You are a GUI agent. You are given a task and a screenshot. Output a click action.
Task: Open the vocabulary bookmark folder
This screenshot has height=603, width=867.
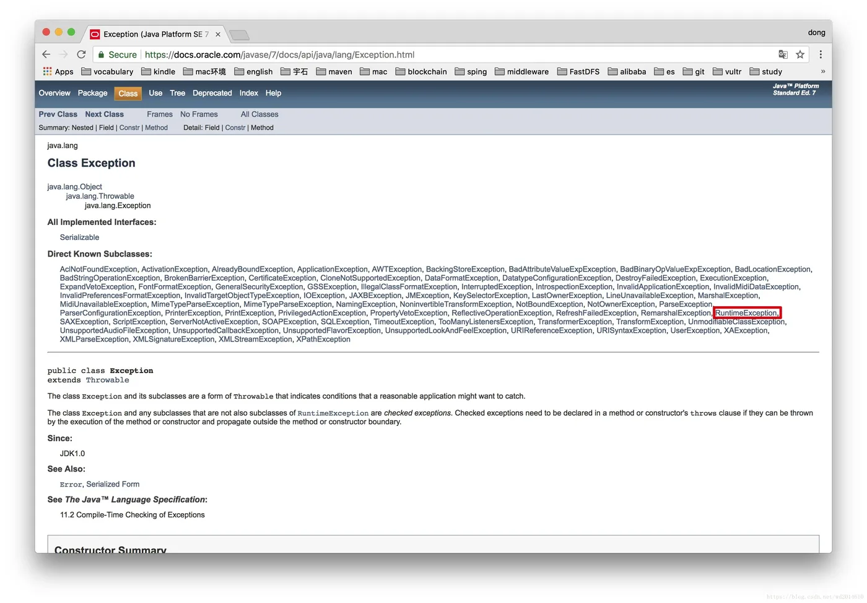(107, 72)
